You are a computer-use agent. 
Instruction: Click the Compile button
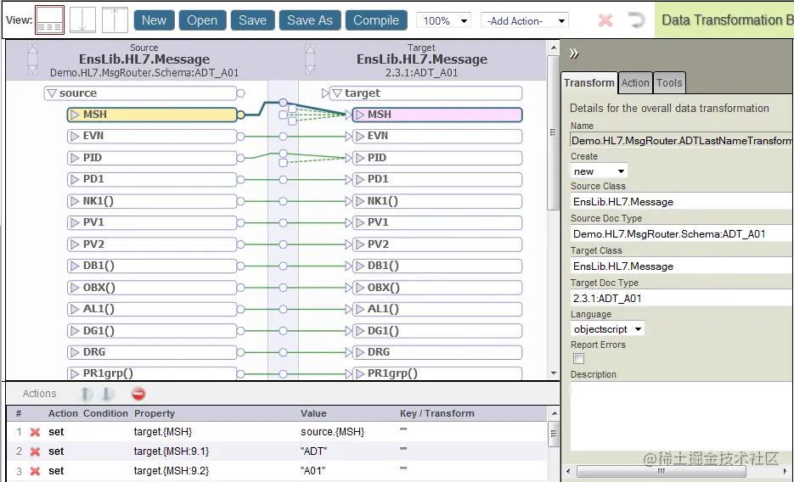click(x=376, y=20)
